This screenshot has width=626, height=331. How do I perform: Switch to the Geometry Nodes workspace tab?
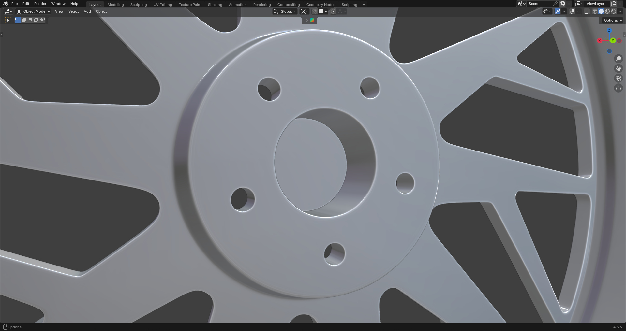click(320, 4)
